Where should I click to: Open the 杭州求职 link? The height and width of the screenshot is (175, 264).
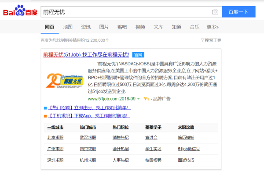click(88, 160)
